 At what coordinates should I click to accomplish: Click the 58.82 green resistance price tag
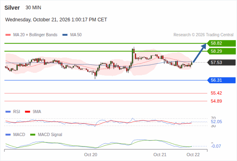[222, 43]
